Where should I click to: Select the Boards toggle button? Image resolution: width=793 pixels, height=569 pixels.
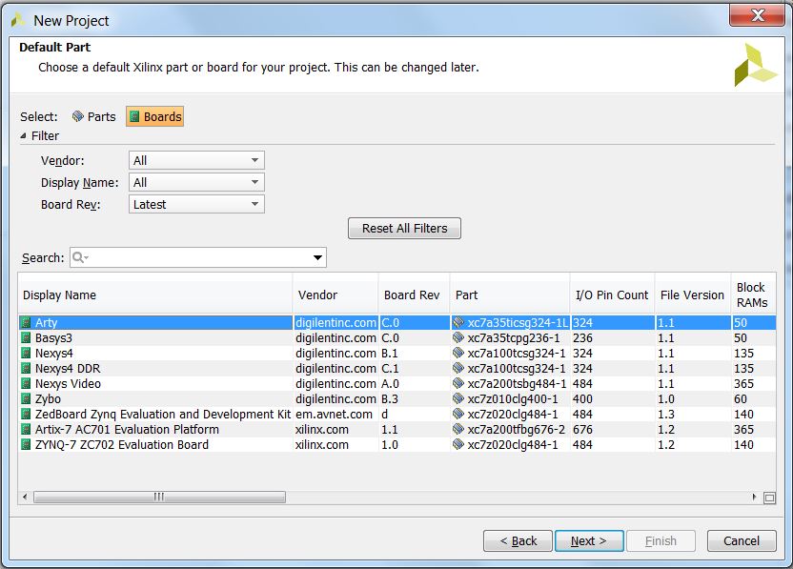point(154,117)
